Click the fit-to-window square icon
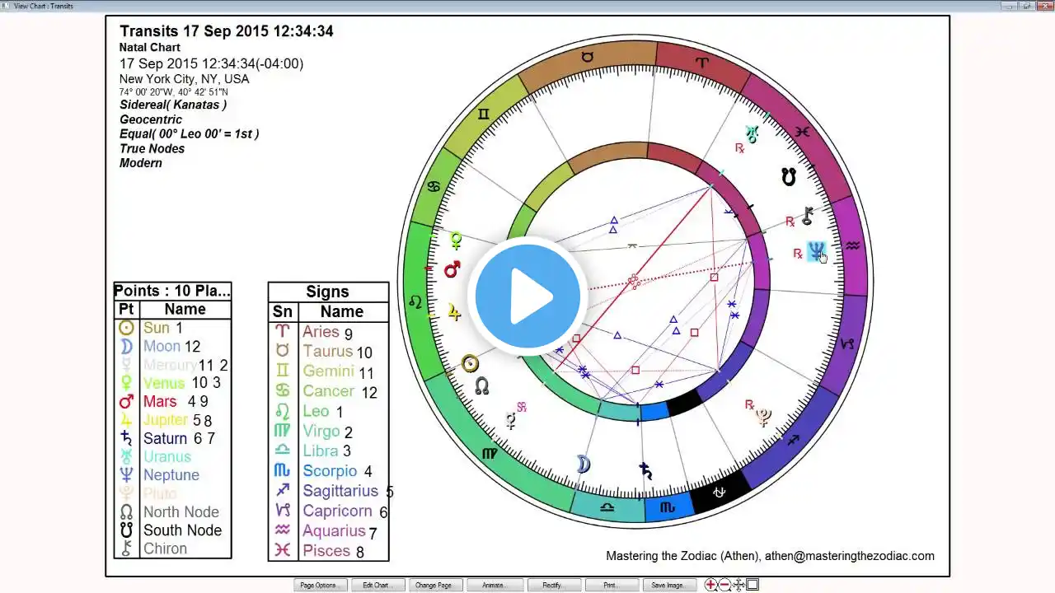The image size is (1055, 593). click(x=753, y=585)
